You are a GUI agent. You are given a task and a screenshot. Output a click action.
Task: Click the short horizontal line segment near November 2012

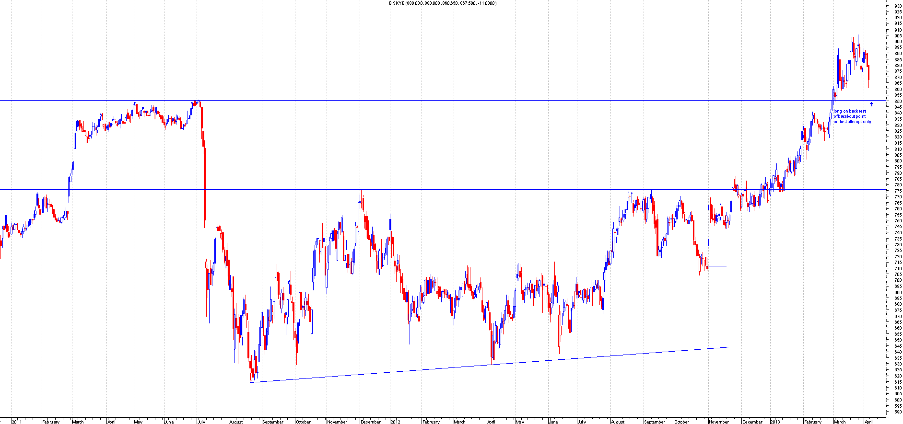coord(717,266)
